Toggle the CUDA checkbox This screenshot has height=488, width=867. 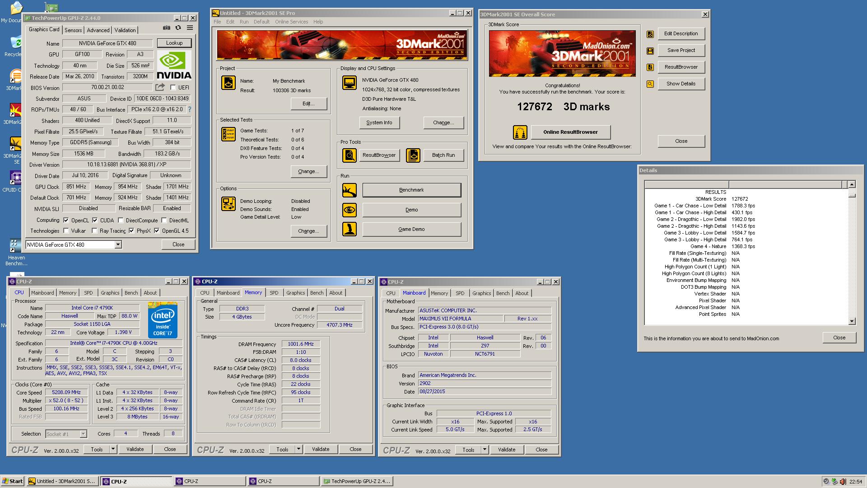pyautogui.click(x=95, y=221)
